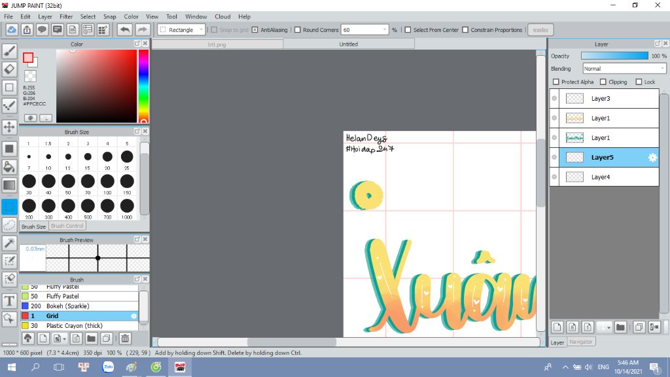Screen dimensions: 670x377
Task: Select the Move tool
Action: tap(9, 127)
